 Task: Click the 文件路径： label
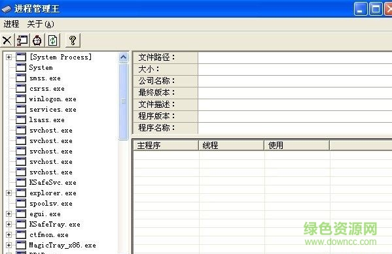(157, 57)
